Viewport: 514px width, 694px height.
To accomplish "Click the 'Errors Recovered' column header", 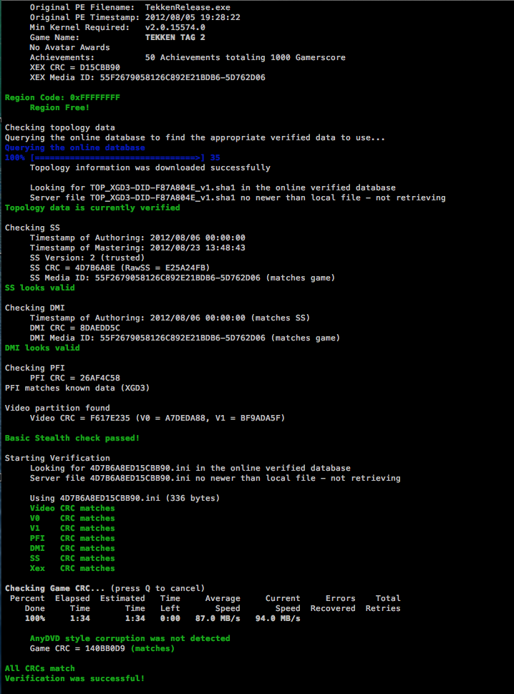I will [x=333, y=603].
